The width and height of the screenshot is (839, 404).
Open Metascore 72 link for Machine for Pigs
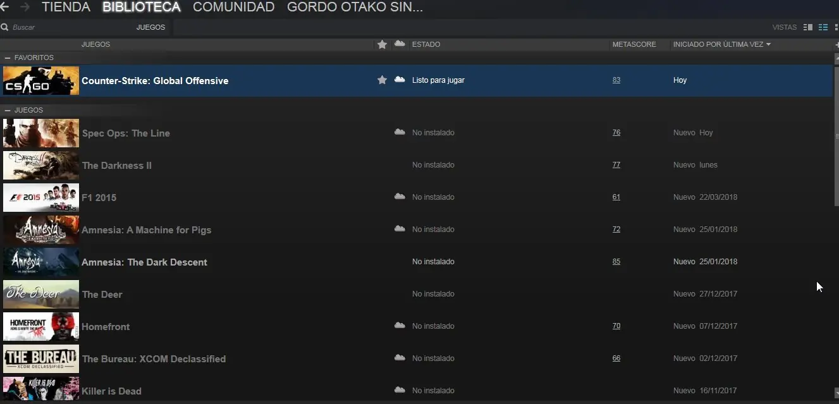616,230
